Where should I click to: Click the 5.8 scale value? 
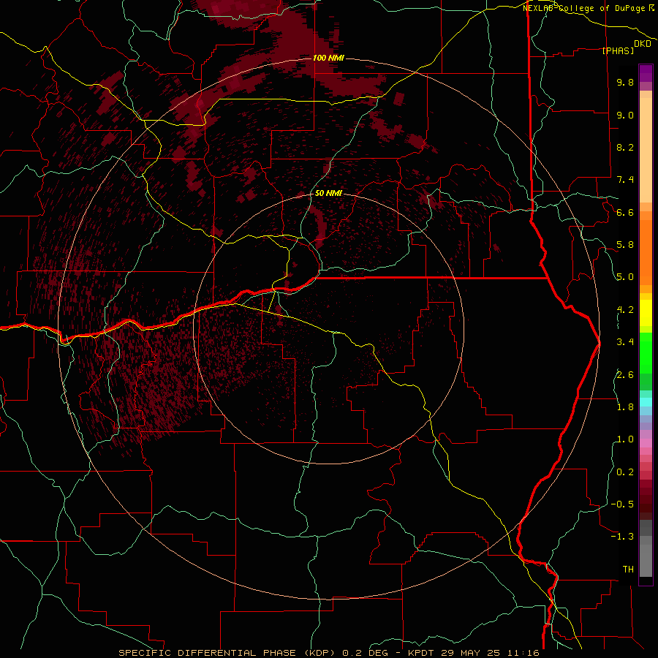625,245
